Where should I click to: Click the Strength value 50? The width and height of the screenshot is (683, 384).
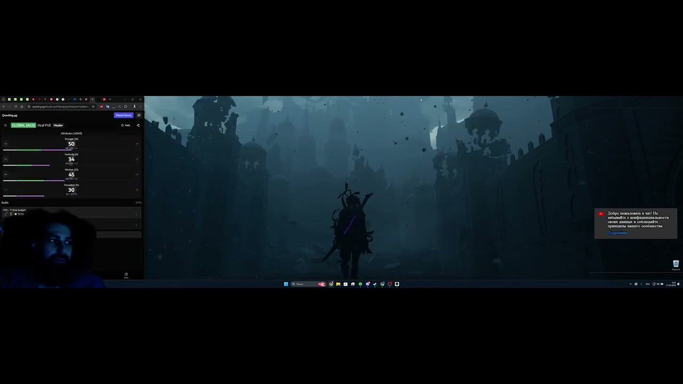click(x=71, y=144)
